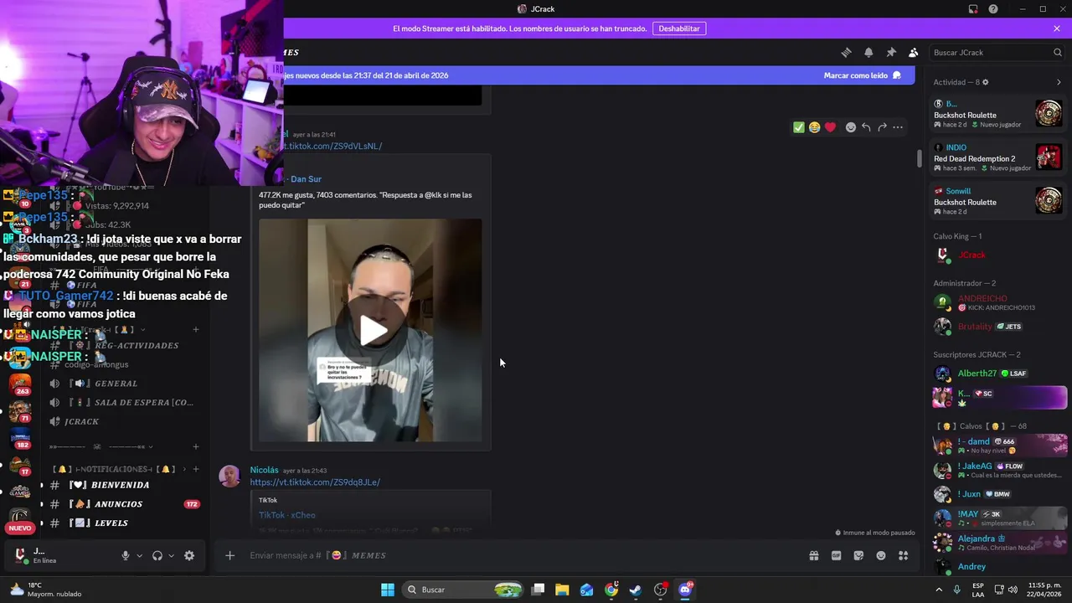Show pinned messages pin icon
The width and height of the screenshot is (1072, 603).
[891, 52]
